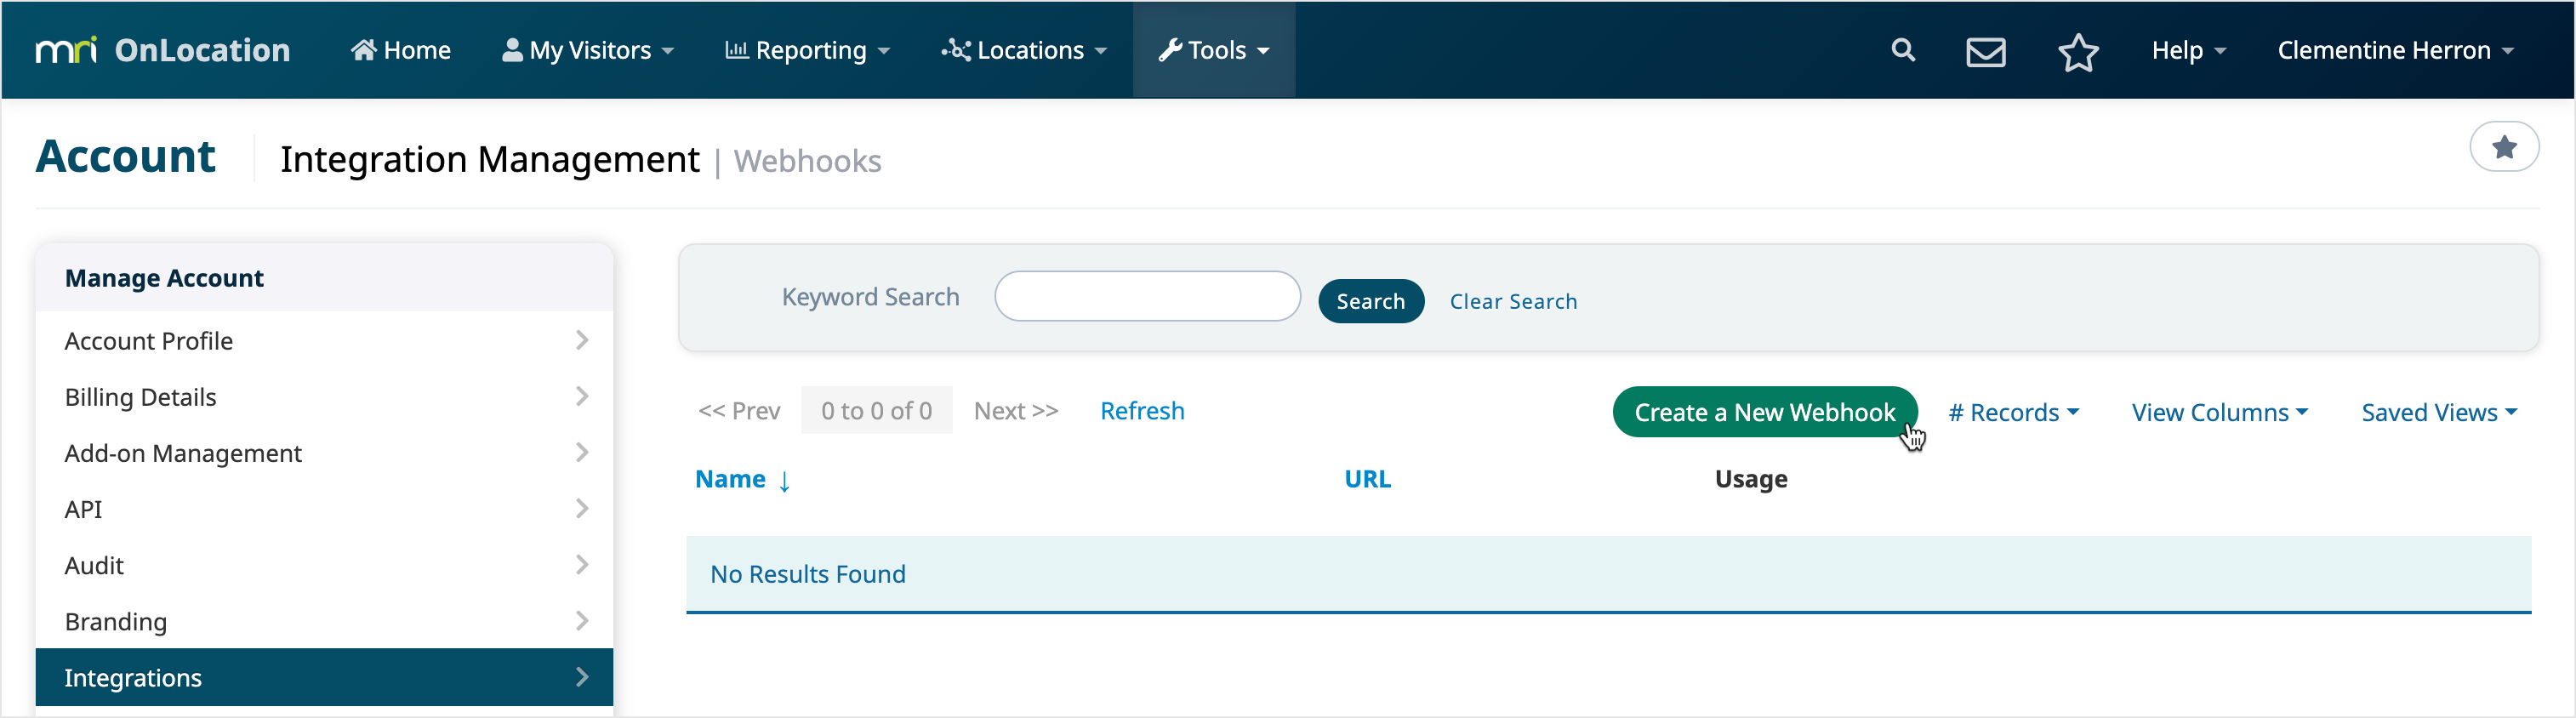Click the chevron beside API
This screenshot has width=2576, height=718.
click(x=582, y=508)
